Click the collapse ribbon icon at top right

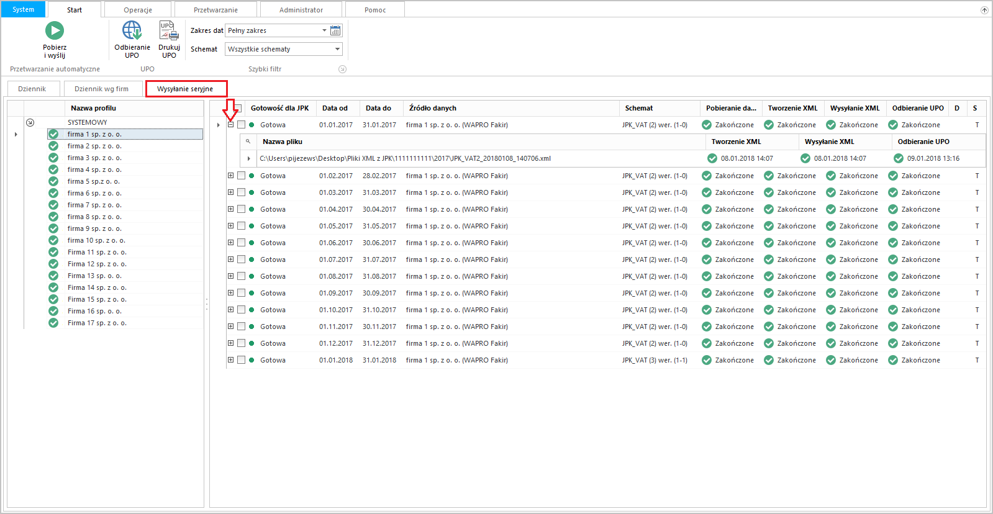[984, 10]
